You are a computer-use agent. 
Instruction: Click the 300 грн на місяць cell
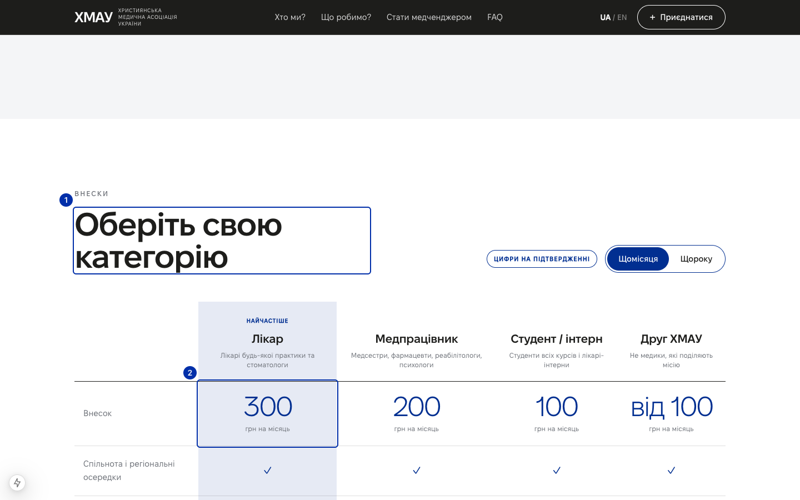coord(267,413)
